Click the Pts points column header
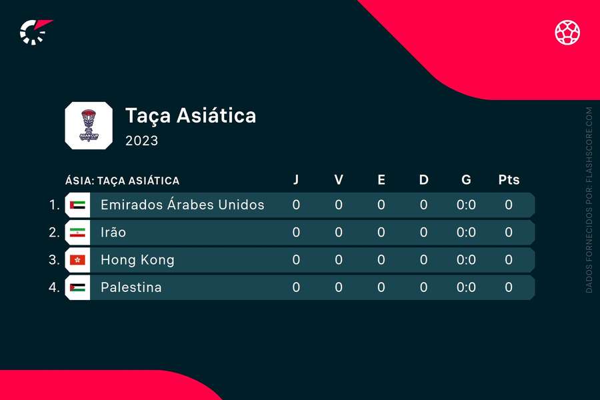600x400 pixels. point(509,179)
